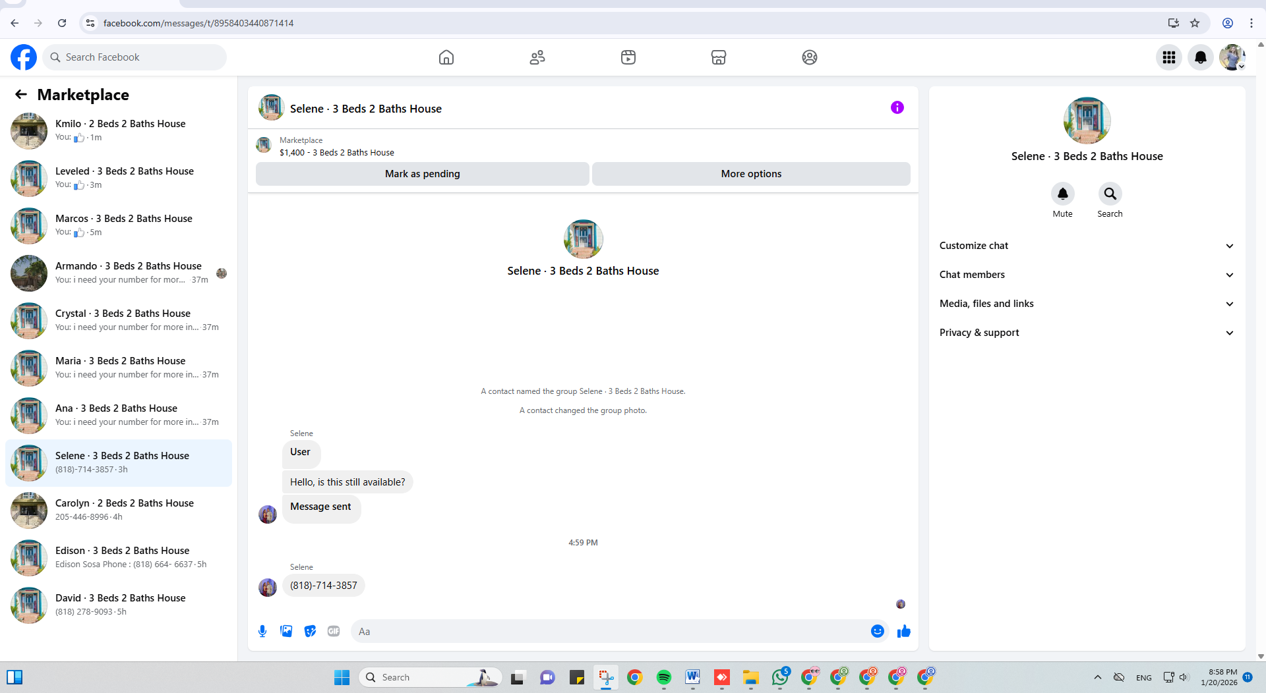Click the Windows taskbar Search box
1266x693 pixels.
431,677
